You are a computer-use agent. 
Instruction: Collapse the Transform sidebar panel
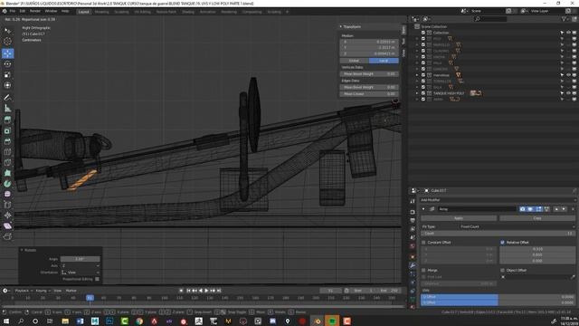(341, 26)
